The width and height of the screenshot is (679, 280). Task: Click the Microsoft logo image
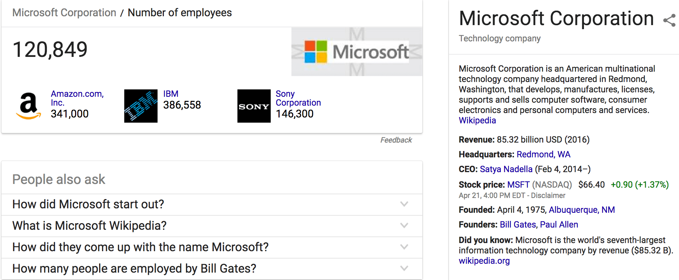point(357,52)
